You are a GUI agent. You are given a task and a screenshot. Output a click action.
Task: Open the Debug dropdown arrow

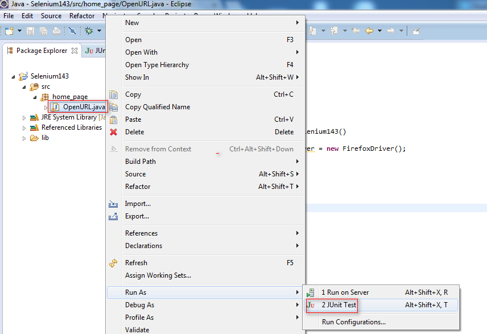coord(99,31)
